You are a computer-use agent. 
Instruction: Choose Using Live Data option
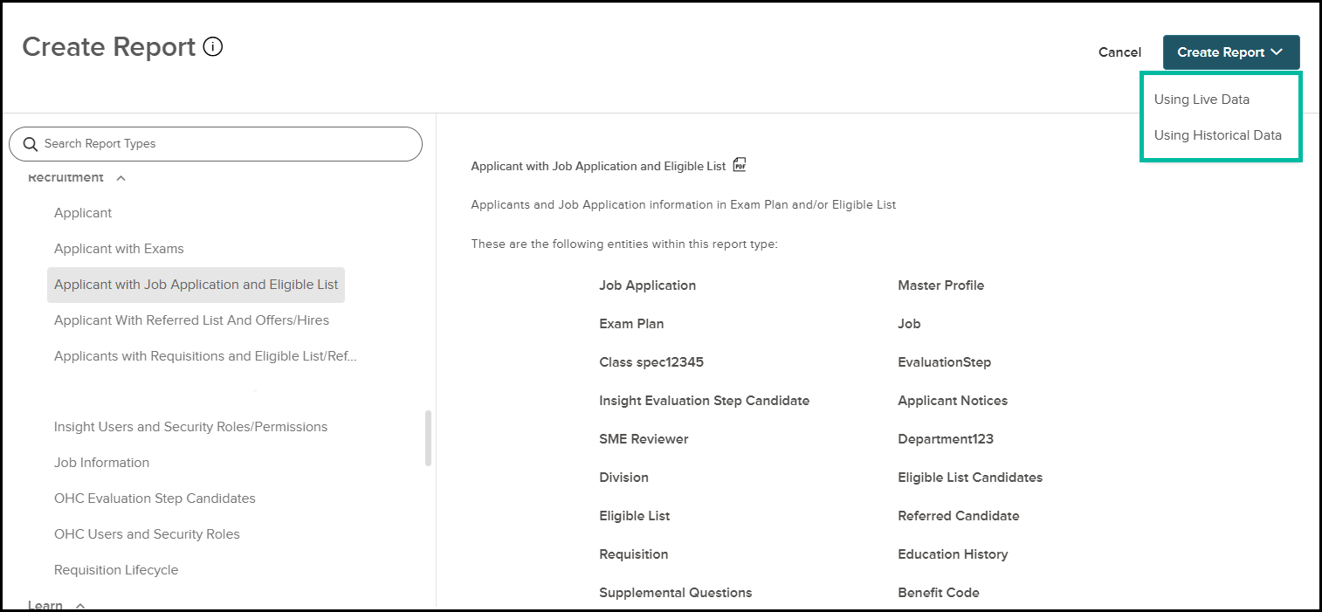(x=1202, y=100)
